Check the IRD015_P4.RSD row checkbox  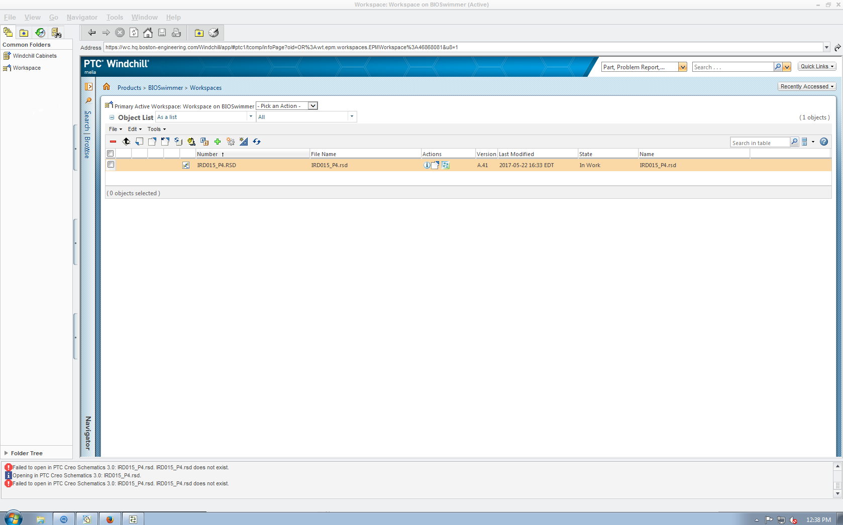pos(111,165)
